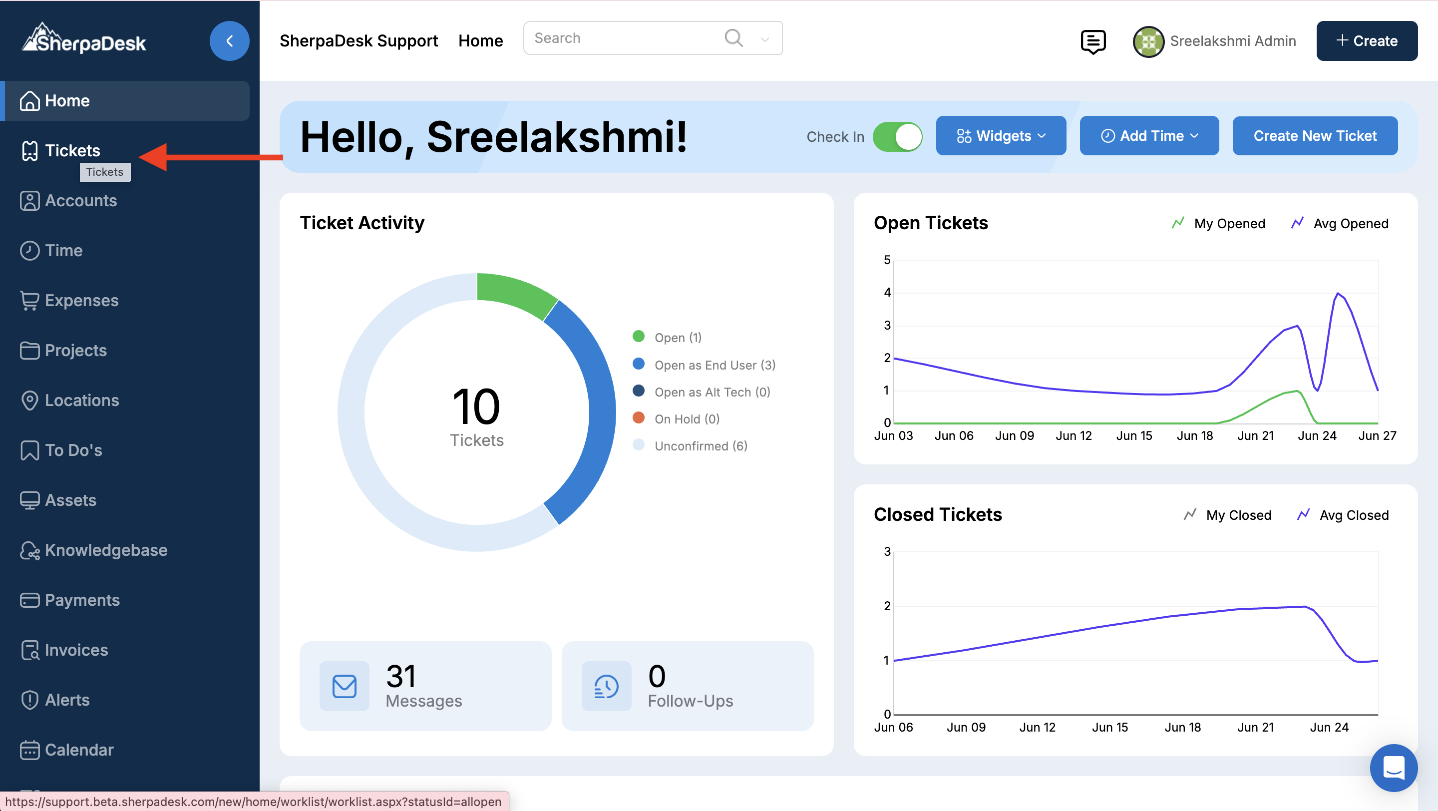
Task: Open Tickets in the sidebar
Action: pyautogui.click(x=72, y=150)
